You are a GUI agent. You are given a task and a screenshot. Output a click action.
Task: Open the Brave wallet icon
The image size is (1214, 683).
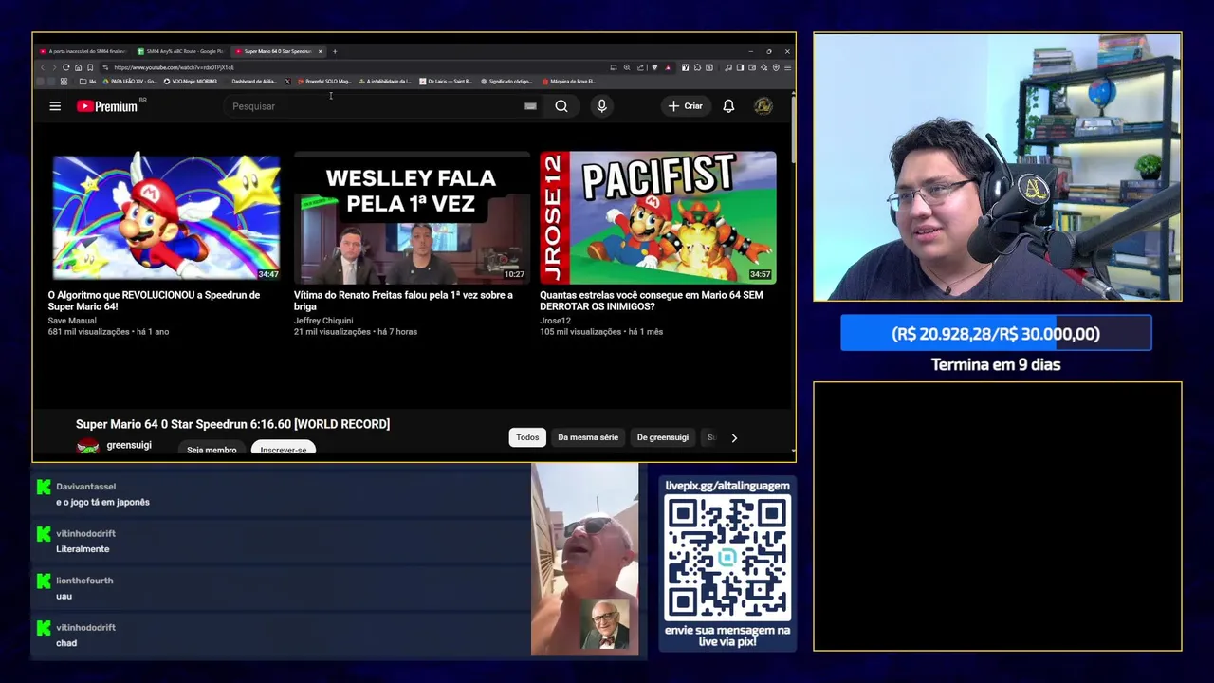[752, 67]
